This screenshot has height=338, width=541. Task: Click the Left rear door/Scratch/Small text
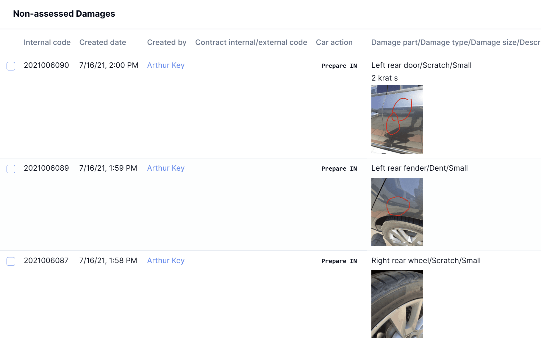[x=421, y=65]
